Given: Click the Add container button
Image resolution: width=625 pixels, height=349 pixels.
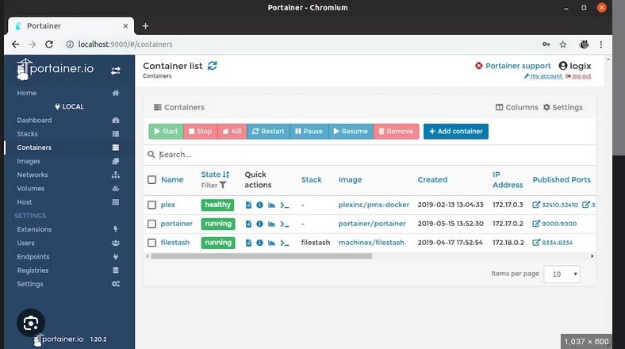Looking at the screenshot, I should click(456, 132).
